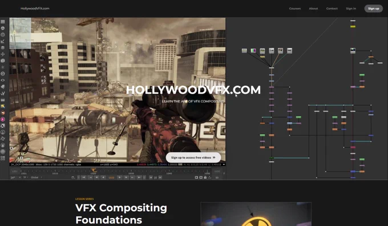Click the 'VFX Compositing Foundations' heading
Screen dimensions: 388x226
click(121, 213)
